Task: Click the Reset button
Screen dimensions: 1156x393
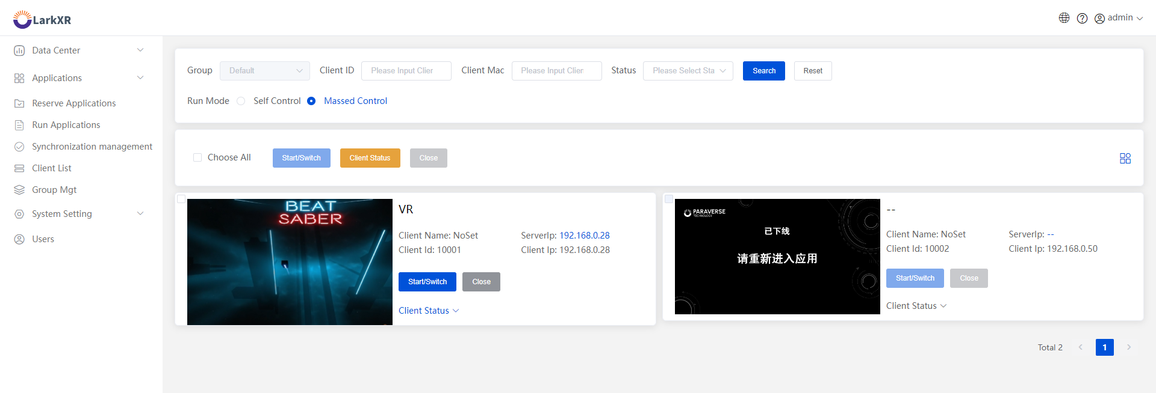Action: pyautogui.click(x=813, y=71)
